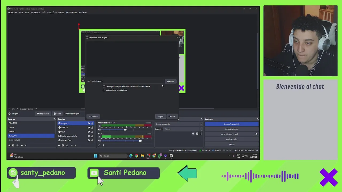Open advanced audio properties link icon
The width and height of the screenshot is (342, 192).
[99, 145]
